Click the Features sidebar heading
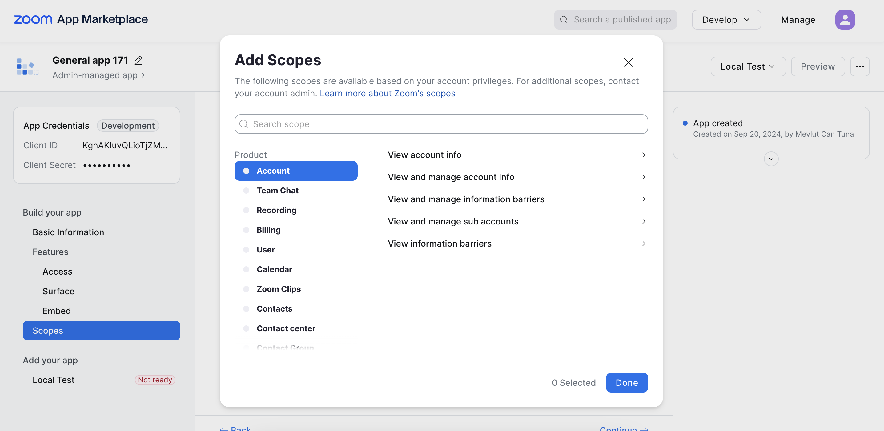Image resolution: width=884 pixels, height=431 pixels. 50,252
